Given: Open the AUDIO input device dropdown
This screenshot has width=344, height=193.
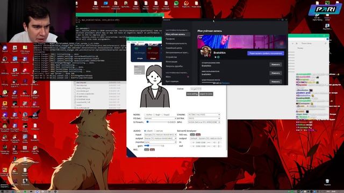Looking at the screenshot, I should click(x=160, y=135).
